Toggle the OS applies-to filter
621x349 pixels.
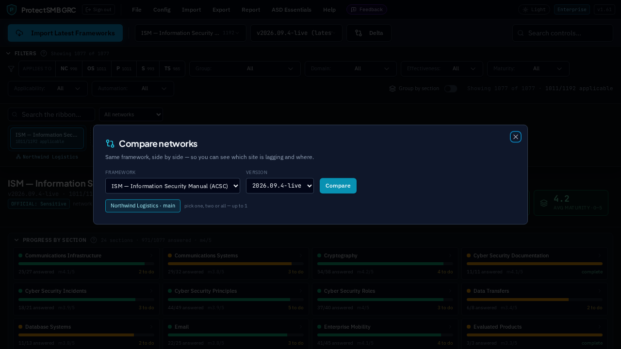tap(97, 69)
